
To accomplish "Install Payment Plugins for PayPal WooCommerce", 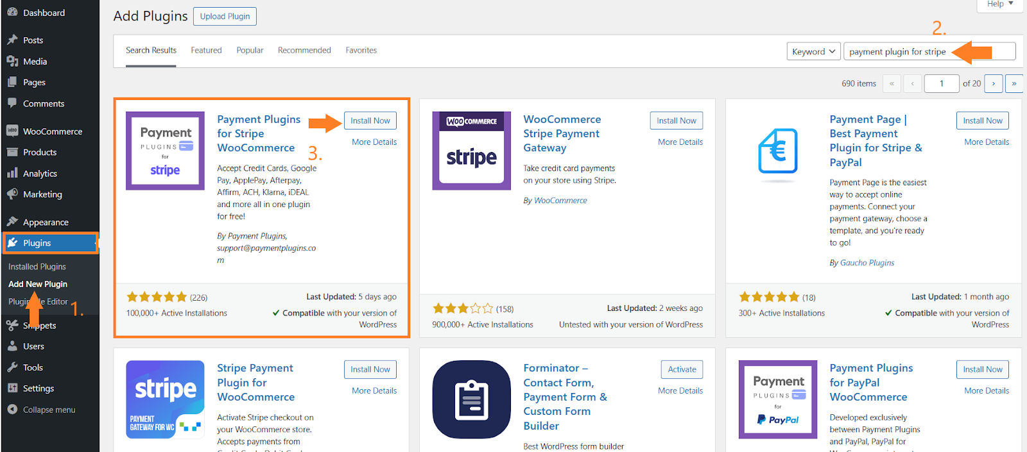I will pyautogui.click(x=983, y=369).
